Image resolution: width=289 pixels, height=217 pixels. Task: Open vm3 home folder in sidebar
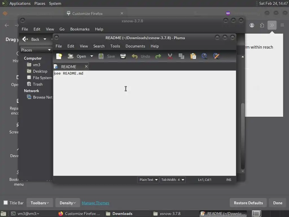[x=34, y=65]
